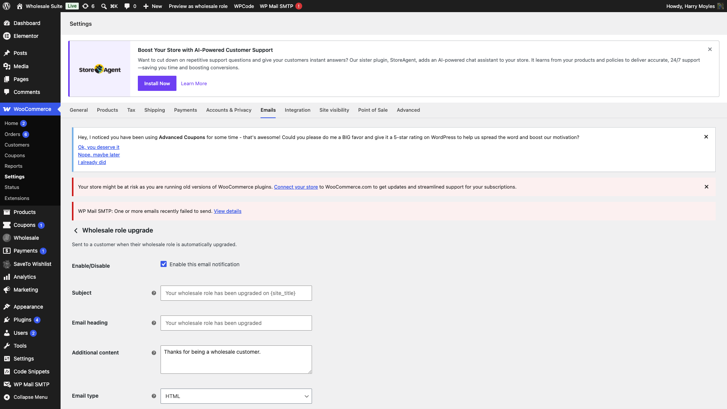727x409 pixels.
Task: Click the Additional content textarea
Action: pyautogui.click(x=236, y=359)
